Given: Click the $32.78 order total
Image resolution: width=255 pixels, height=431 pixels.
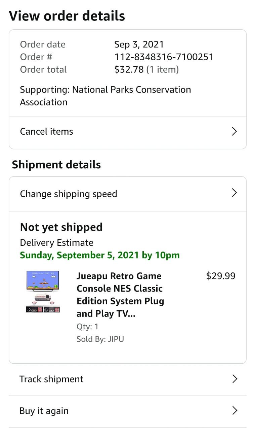Looking at the screenshot, I should (x=129, y=70).
